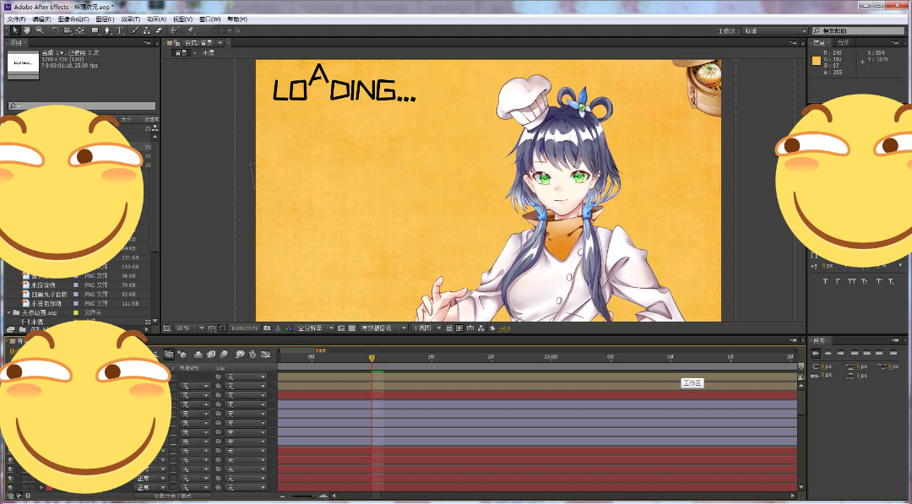The width and height of the screenshot is (912, 504).
Task: Click the 0:00:22:10 current time display
Action: tap(244, 328)
